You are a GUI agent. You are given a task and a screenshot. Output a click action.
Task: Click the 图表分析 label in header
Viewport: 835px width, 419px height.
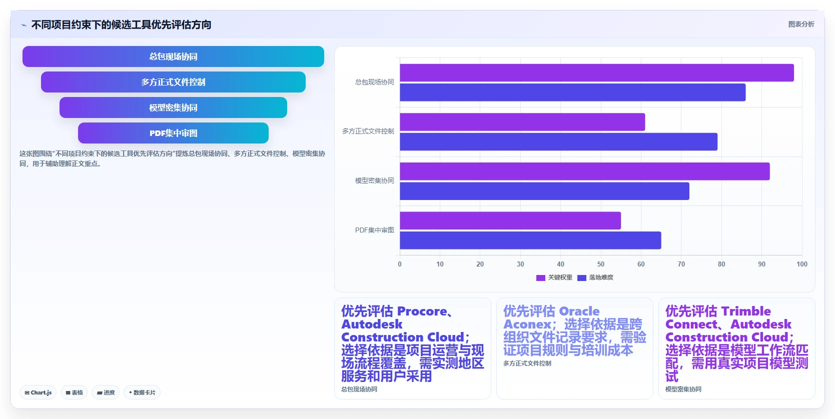click(801, 24)
